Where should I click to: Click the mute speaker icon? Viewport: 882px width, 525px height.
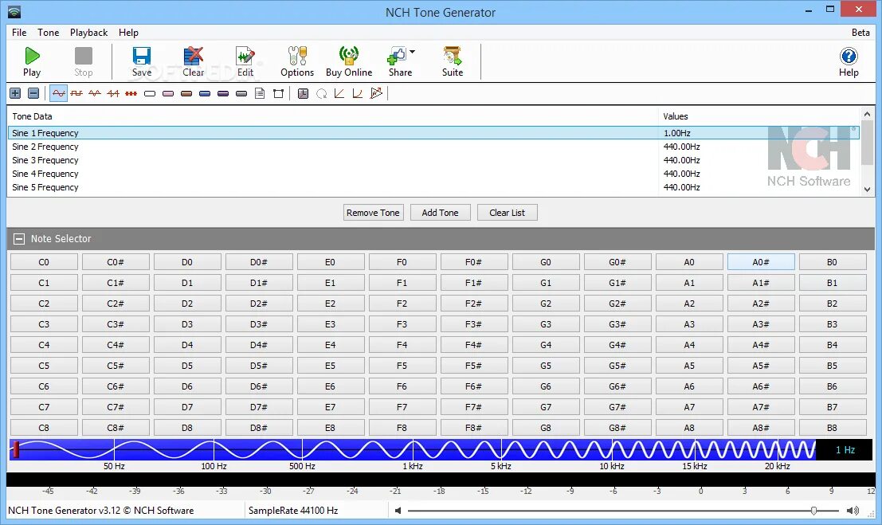point(398,511)
